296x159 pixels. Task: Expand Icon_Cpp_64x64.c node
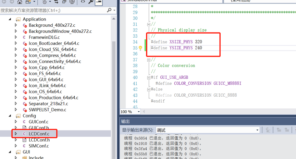pos(16,68)
